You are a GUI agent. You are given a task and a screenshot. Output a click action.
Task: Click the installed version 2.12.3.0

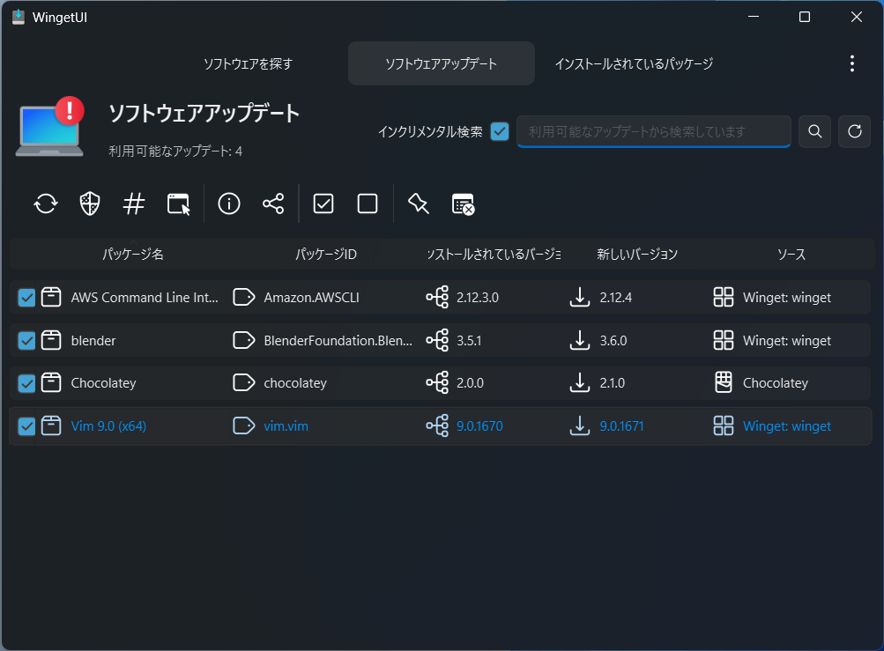coord(478,297)
